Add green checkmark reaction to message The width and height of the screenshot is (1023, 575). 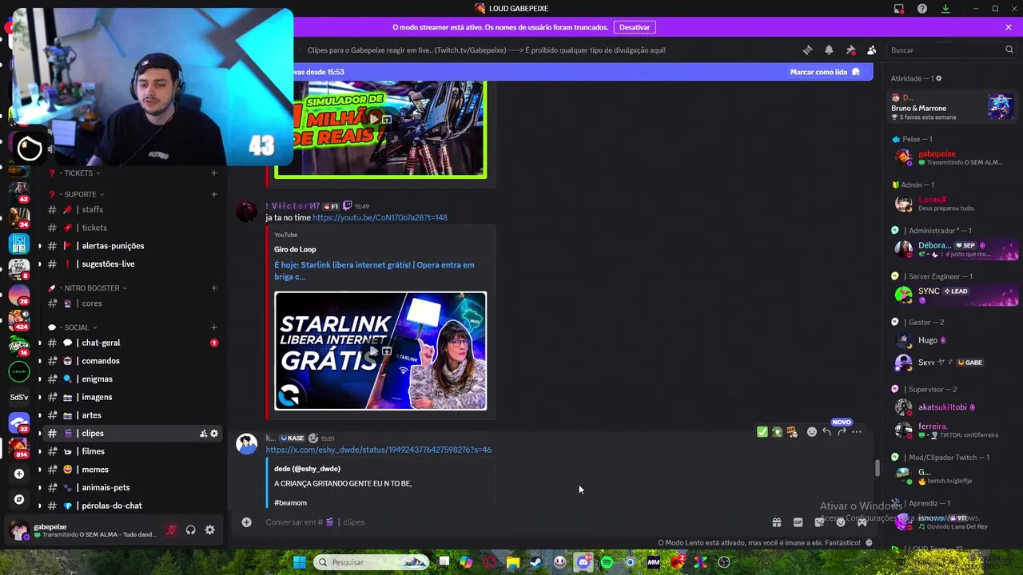pos(762,432)
